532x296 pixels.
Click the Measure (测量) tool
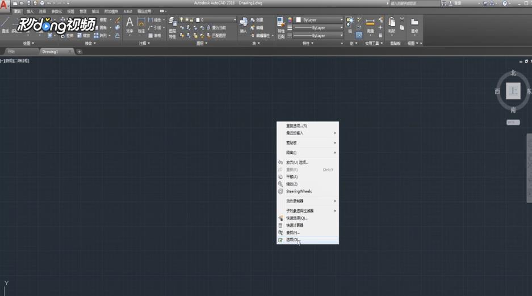click(x=370, y=26)
